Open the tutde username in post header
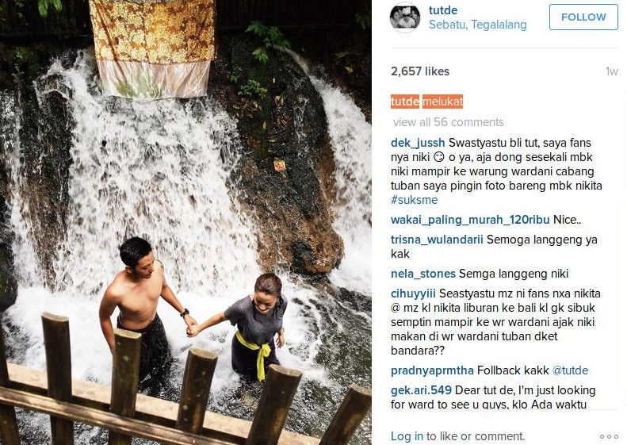Image resolution: width=627 pixels, height=445 pixels. [443, 10]
